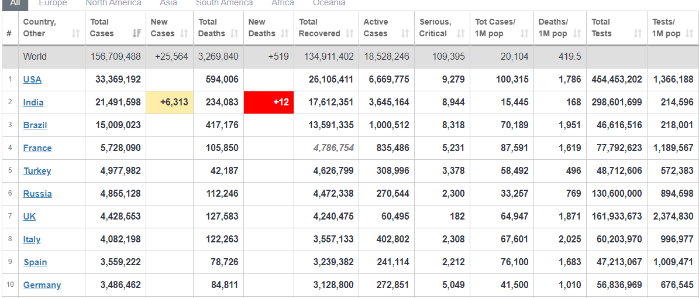Sort by Total Recovered sort icon
Image resolution: width=699 pixels, height=298 pixels.
point(350,33)
